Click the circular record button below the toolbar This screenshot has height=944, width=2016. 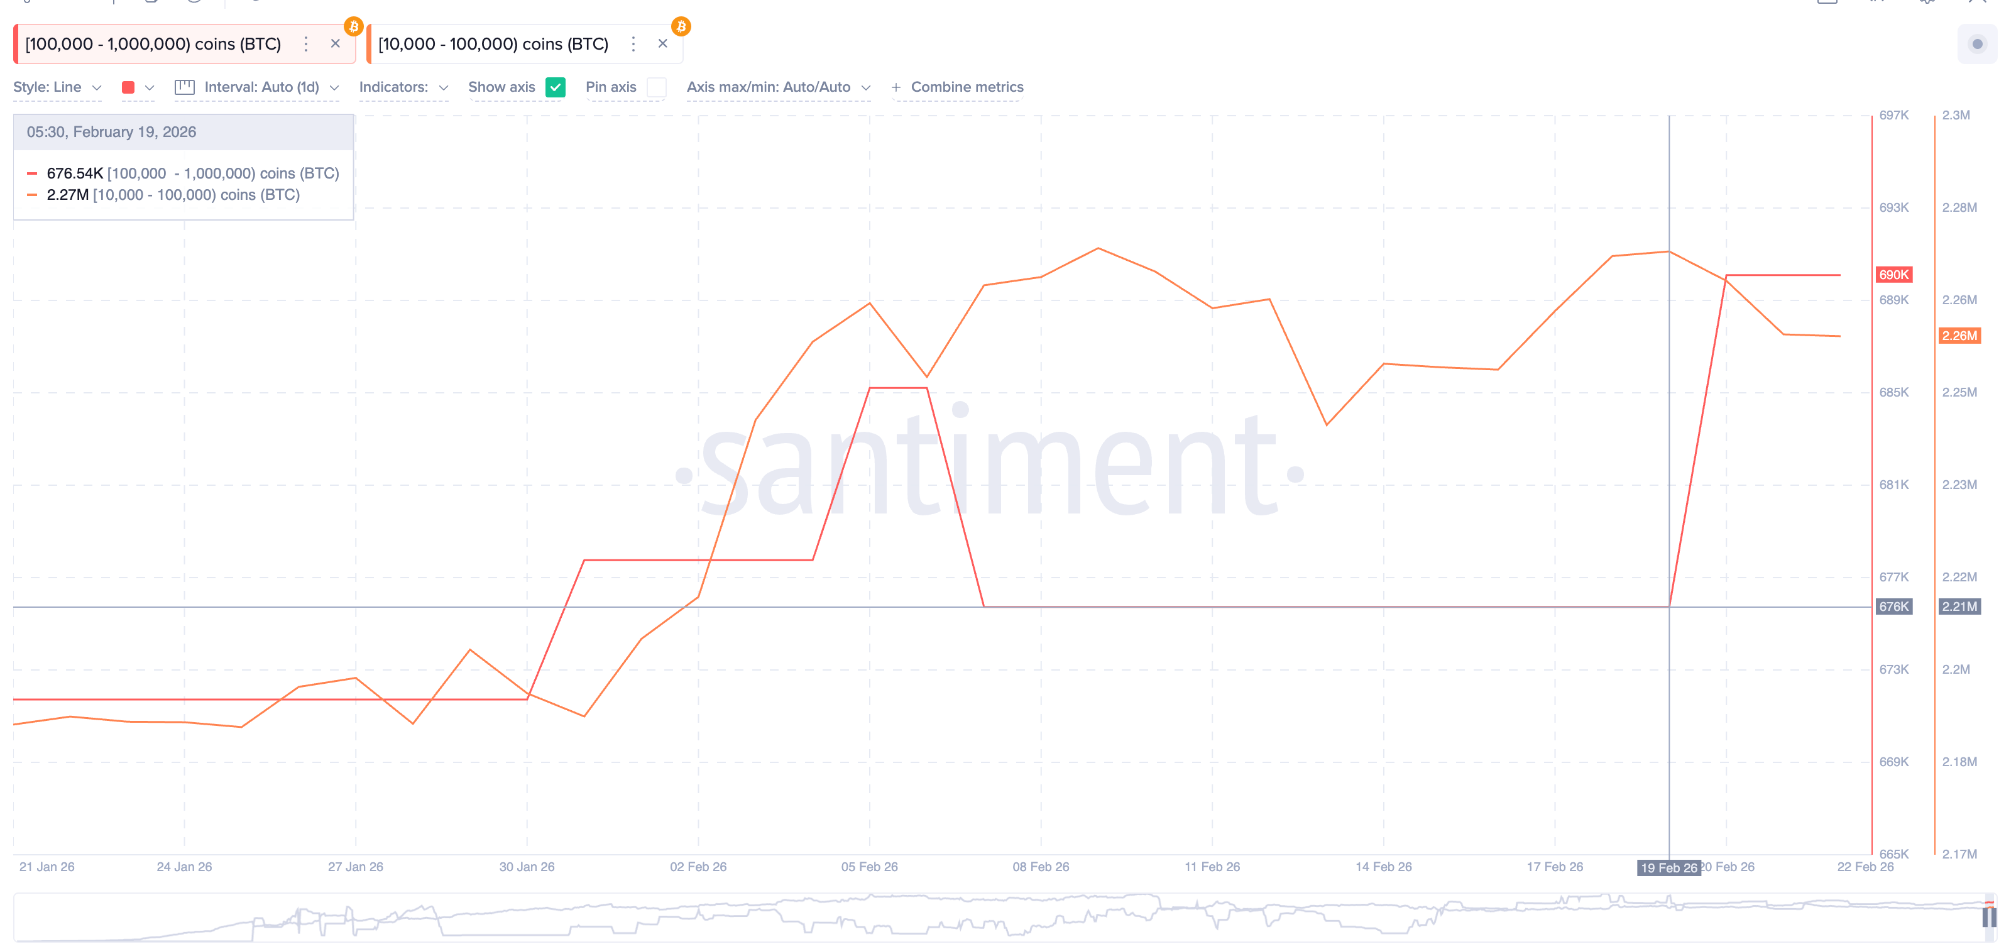point(1978,46)
